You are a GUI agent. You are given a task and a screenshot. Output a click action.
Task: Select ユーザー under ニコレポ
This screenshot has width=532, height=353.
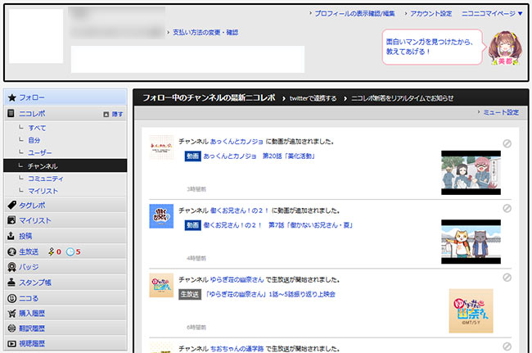coord(40,152)
